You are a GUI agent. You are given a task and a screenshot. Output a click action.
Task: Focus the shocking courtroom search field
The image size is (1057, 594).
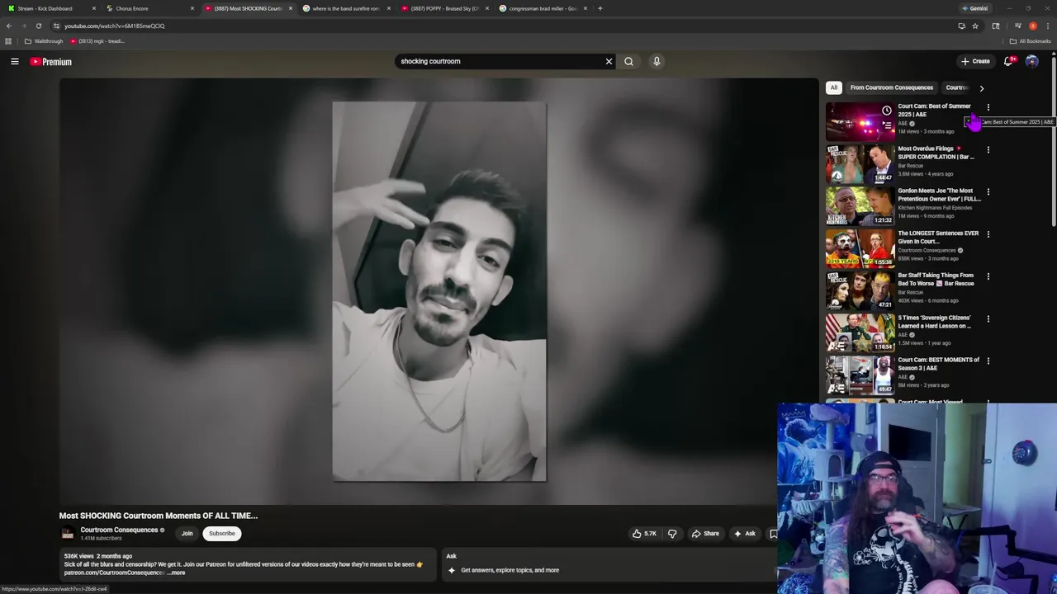tap(500, 61)
